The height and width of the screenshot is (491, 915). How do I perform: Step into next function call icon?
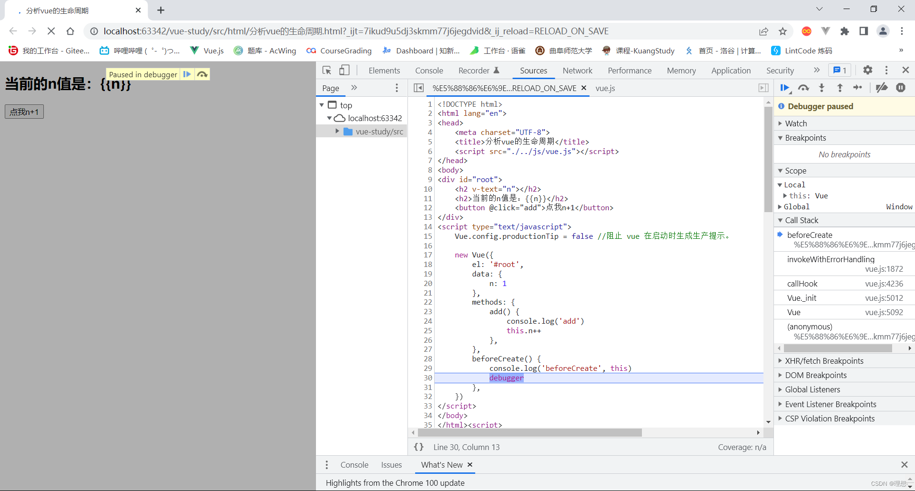[x=822, y=88]
